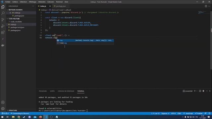Open the Manage gear menu
Image resolution: width=212 pixels, height=119 pixels.
click(3, 109)
